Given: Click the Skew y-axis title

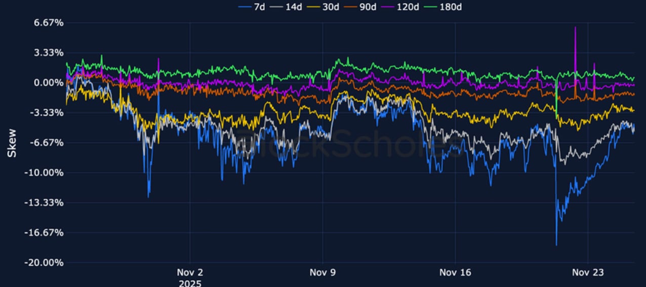Looking at the screenshot, I should 12,143.
